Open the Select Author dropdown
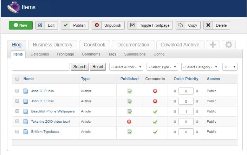247x155 pixels. (x=126, y=67)
